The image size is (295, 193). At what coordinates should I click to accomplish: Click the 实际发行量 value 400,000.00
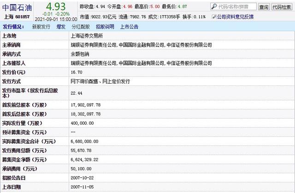pyautogui.click(x=82, y=123)
